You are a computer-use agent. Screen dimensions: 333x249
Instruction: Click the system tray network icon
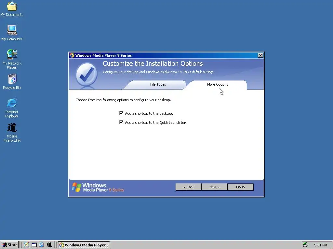(305, 245)
